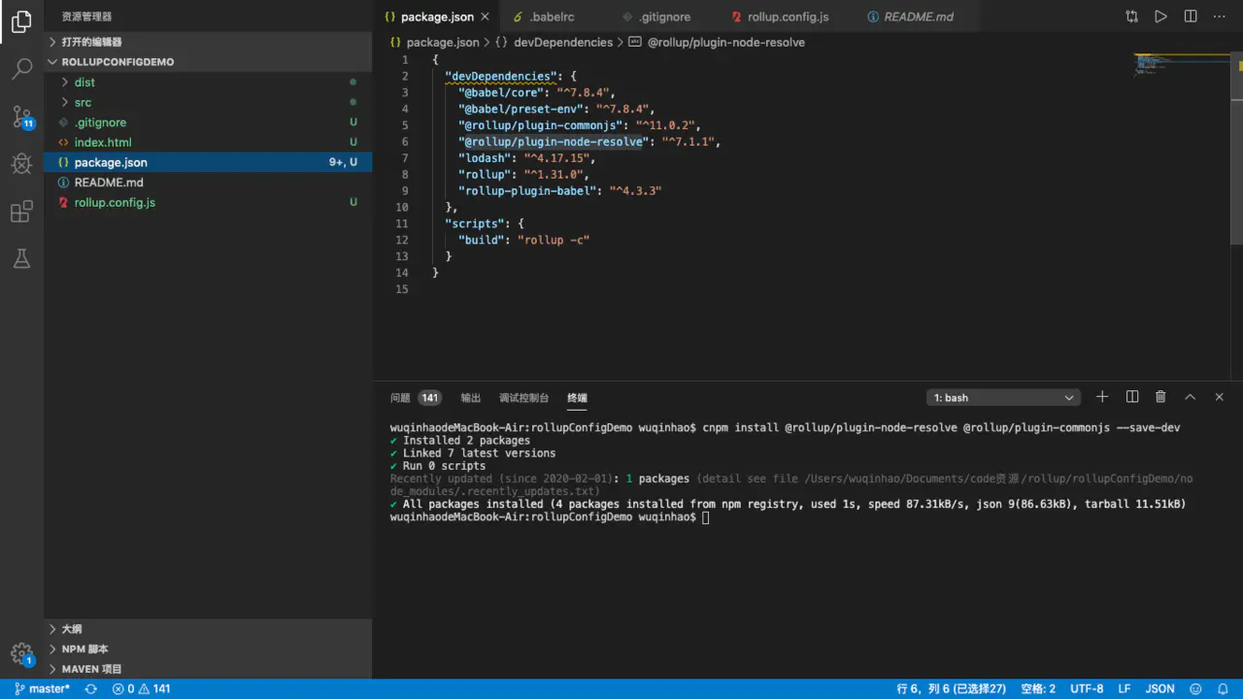Click the "lodash" line in the editor

(525, 158)
